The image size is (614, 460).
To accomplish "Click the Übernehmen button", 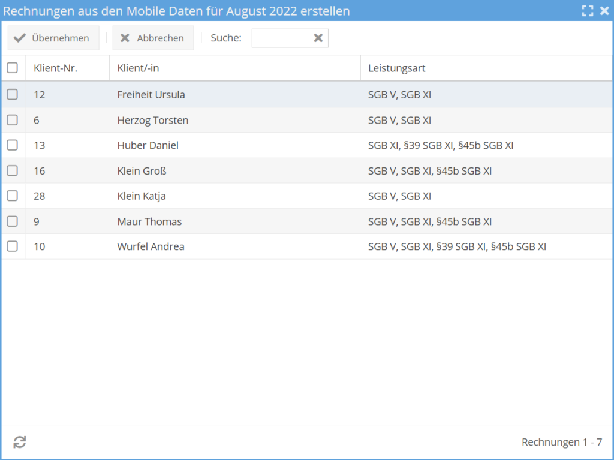I will (53, 38).
